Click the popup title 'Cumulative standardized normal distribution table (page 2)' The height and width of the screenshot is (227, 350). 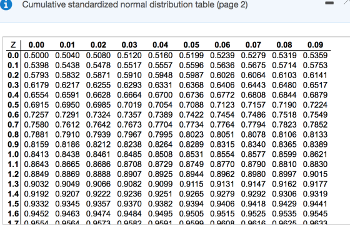click(135, 4)
